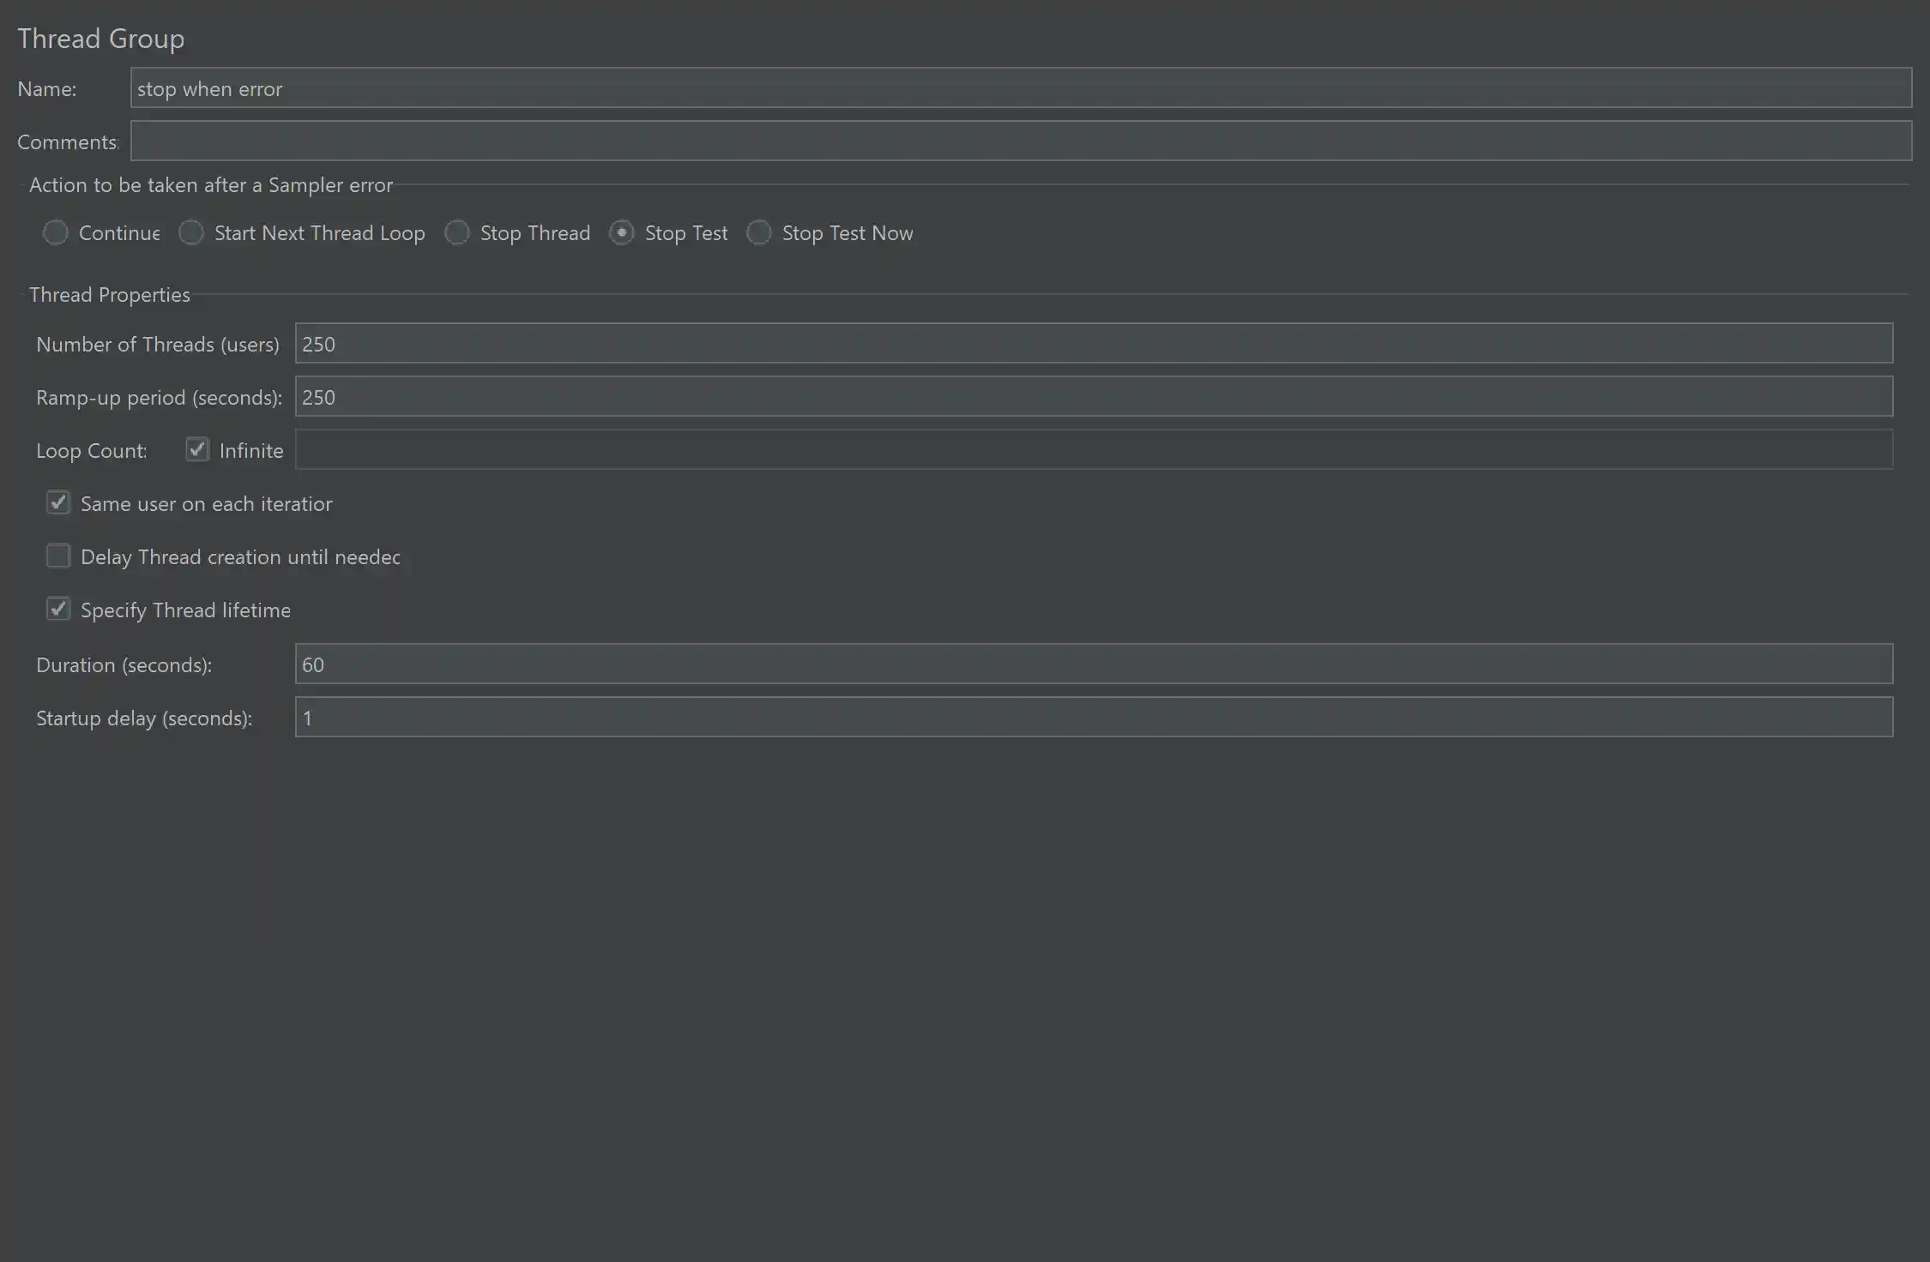Click the Startup delay seconds field
Image resolution: width=1930 pixels, height=1262 pixels.
pyautogui.click(x=1094, y=718)
